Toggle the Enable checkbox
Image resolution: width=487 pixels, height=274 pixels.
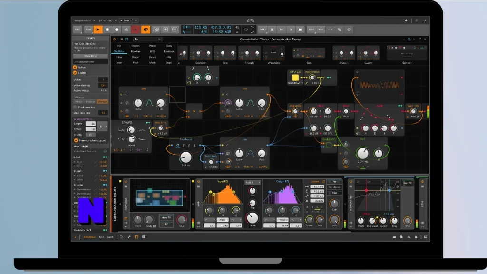point(75,73)
